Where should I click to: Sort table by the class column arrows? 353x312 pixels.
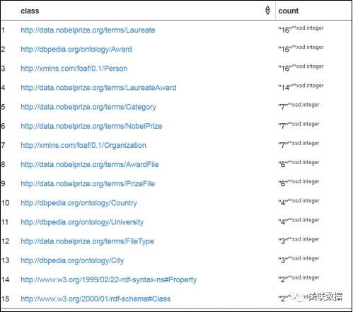coord(267,11)
